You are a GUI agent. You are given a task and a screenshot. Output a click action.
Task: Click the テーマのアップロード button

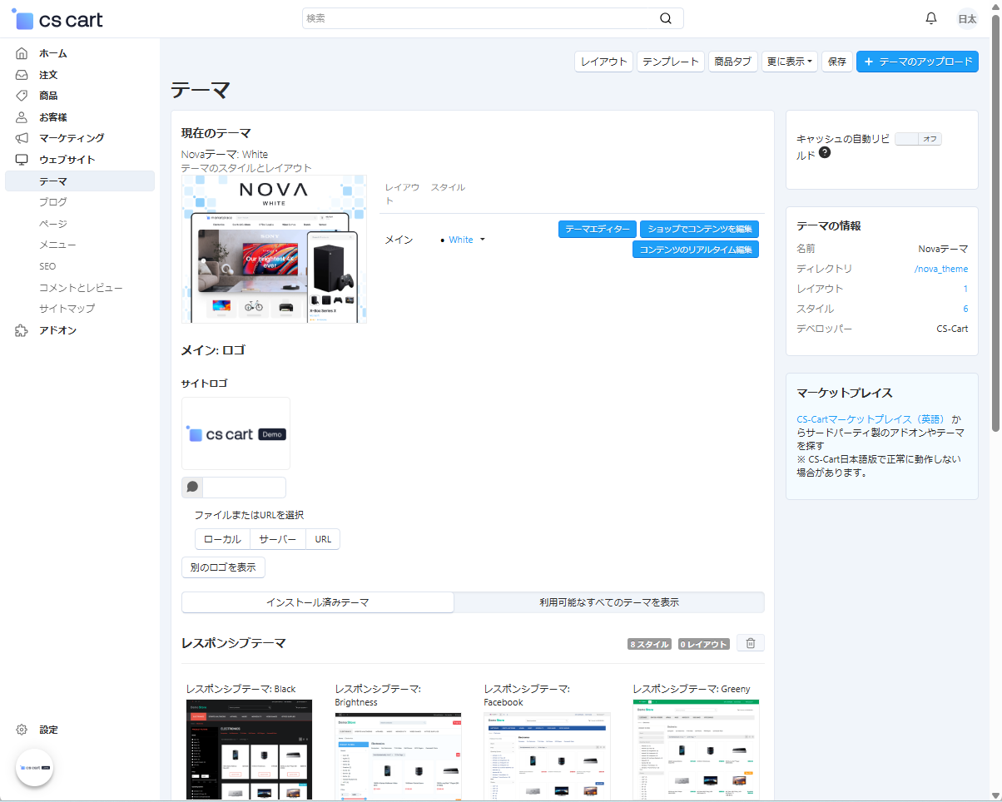917,62
